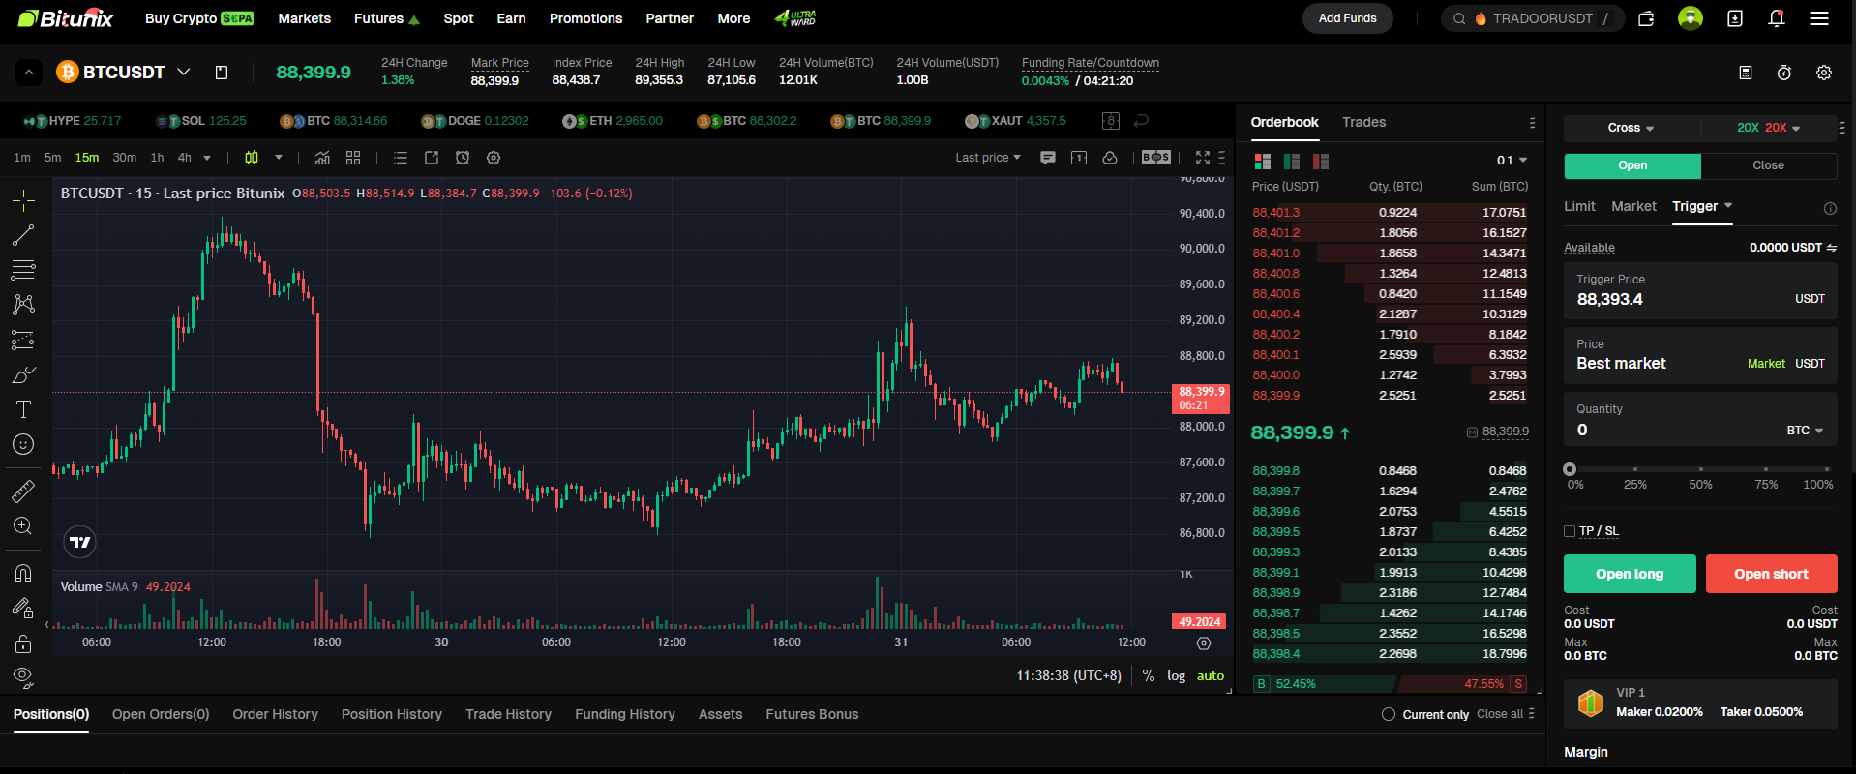Select the trend line drawing tool
This screenshot has height=774, width=1856.
(23, 235)
